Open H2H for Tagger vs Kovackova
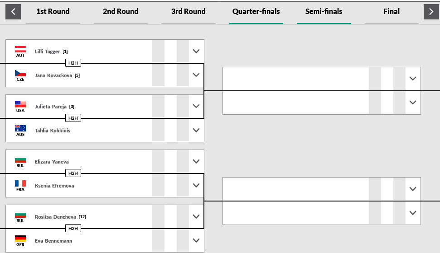The height and width of the screenshot is (253, 440). point(73,63)
